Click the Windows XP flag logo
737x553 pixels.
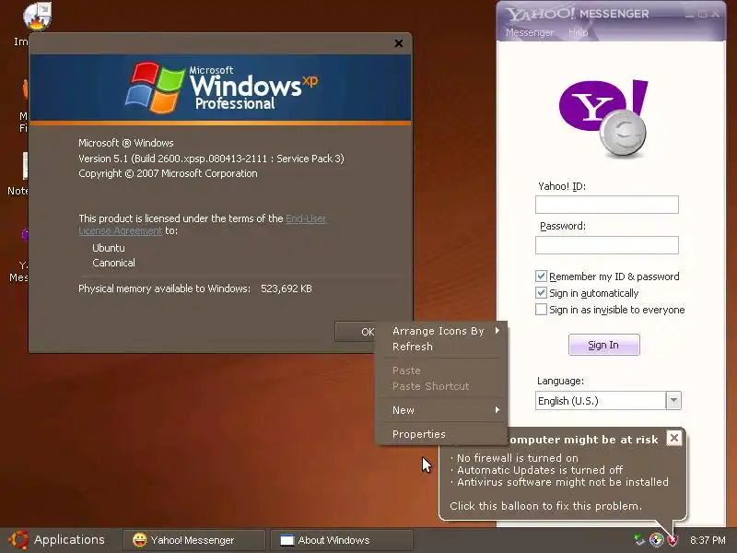155,88
